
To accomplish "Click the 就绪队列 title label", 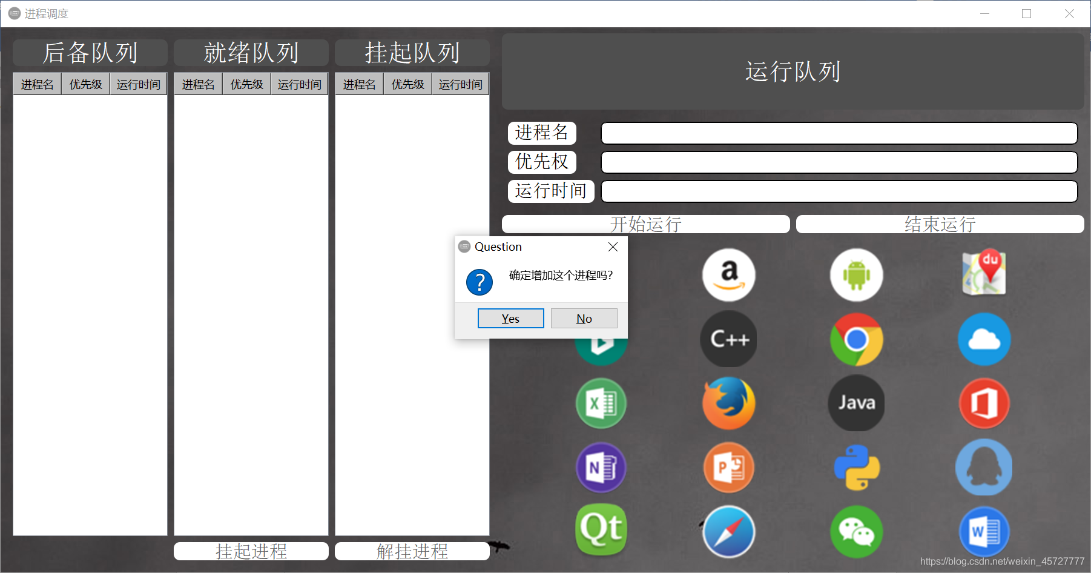I will point(251,53).
